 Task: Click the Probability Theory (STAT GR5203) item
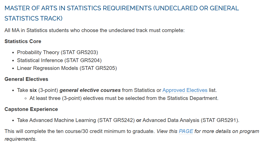click(57, 52)
